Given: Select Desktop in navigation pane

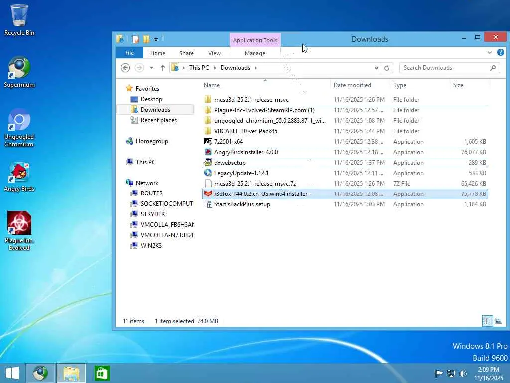Looking at the screenshot, I should click(151, 99).
